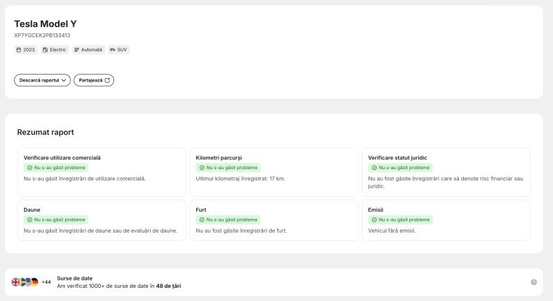Screen dimensions: 553x301
Task: Click the '48 de țări' bold text
Action: pos(169,286)
